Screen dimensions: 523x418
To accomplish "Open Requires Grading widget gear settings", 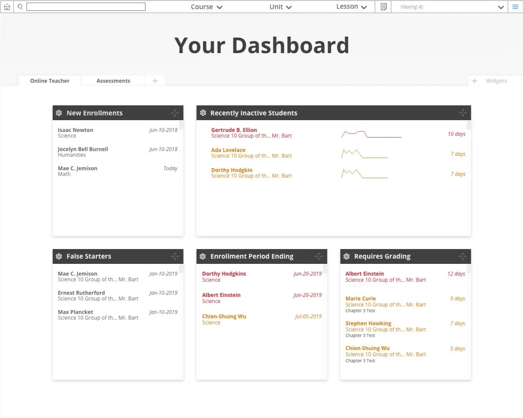I will 346,256.
